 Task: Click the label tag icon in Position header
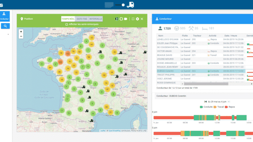click(x=126, y=19)
